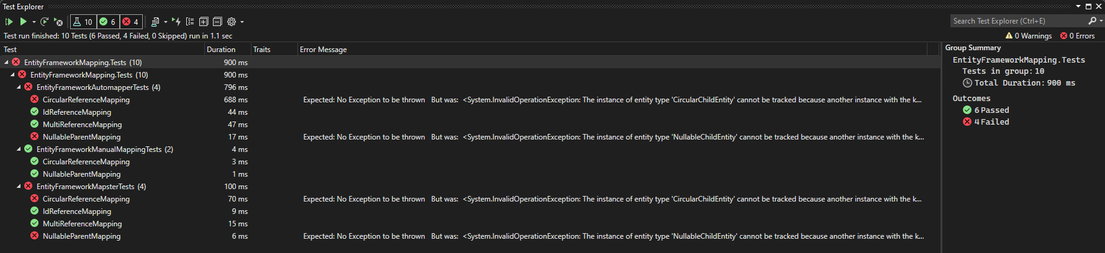The height and width of the screenshot is (253, 1105).
Task: Click failed icon beside EntityFrameworkAutomapperTests
Action: 29,87
